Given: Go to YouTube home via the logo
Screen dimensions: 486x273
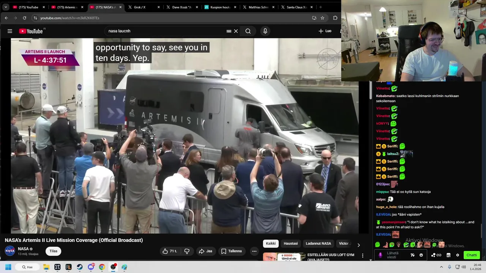Looking at the screenshot, I should click(31, 31).
